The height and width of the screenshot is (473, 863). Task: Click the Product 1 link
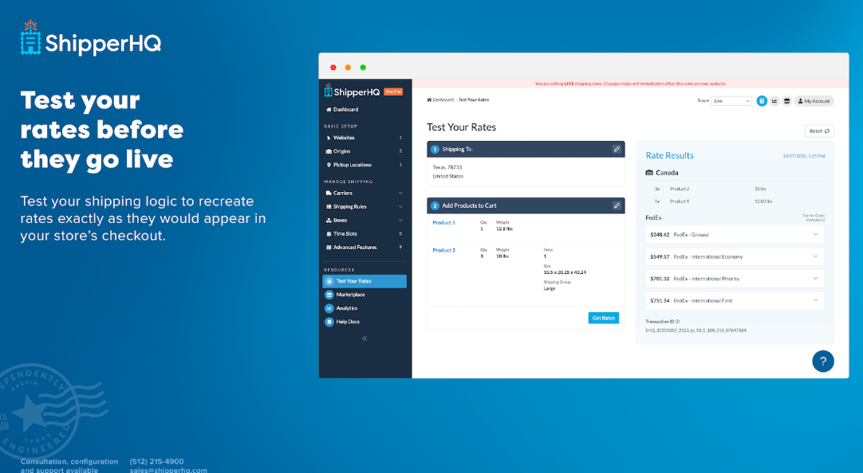[443, 222]
